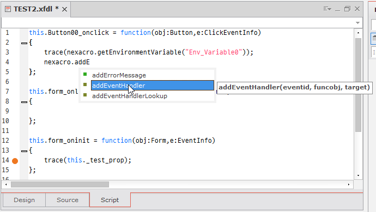Close the editor pane with X icon
Image resolution: width=376 pixels, height=212 pixels.
pyautogui.click(x=357, y=9)
